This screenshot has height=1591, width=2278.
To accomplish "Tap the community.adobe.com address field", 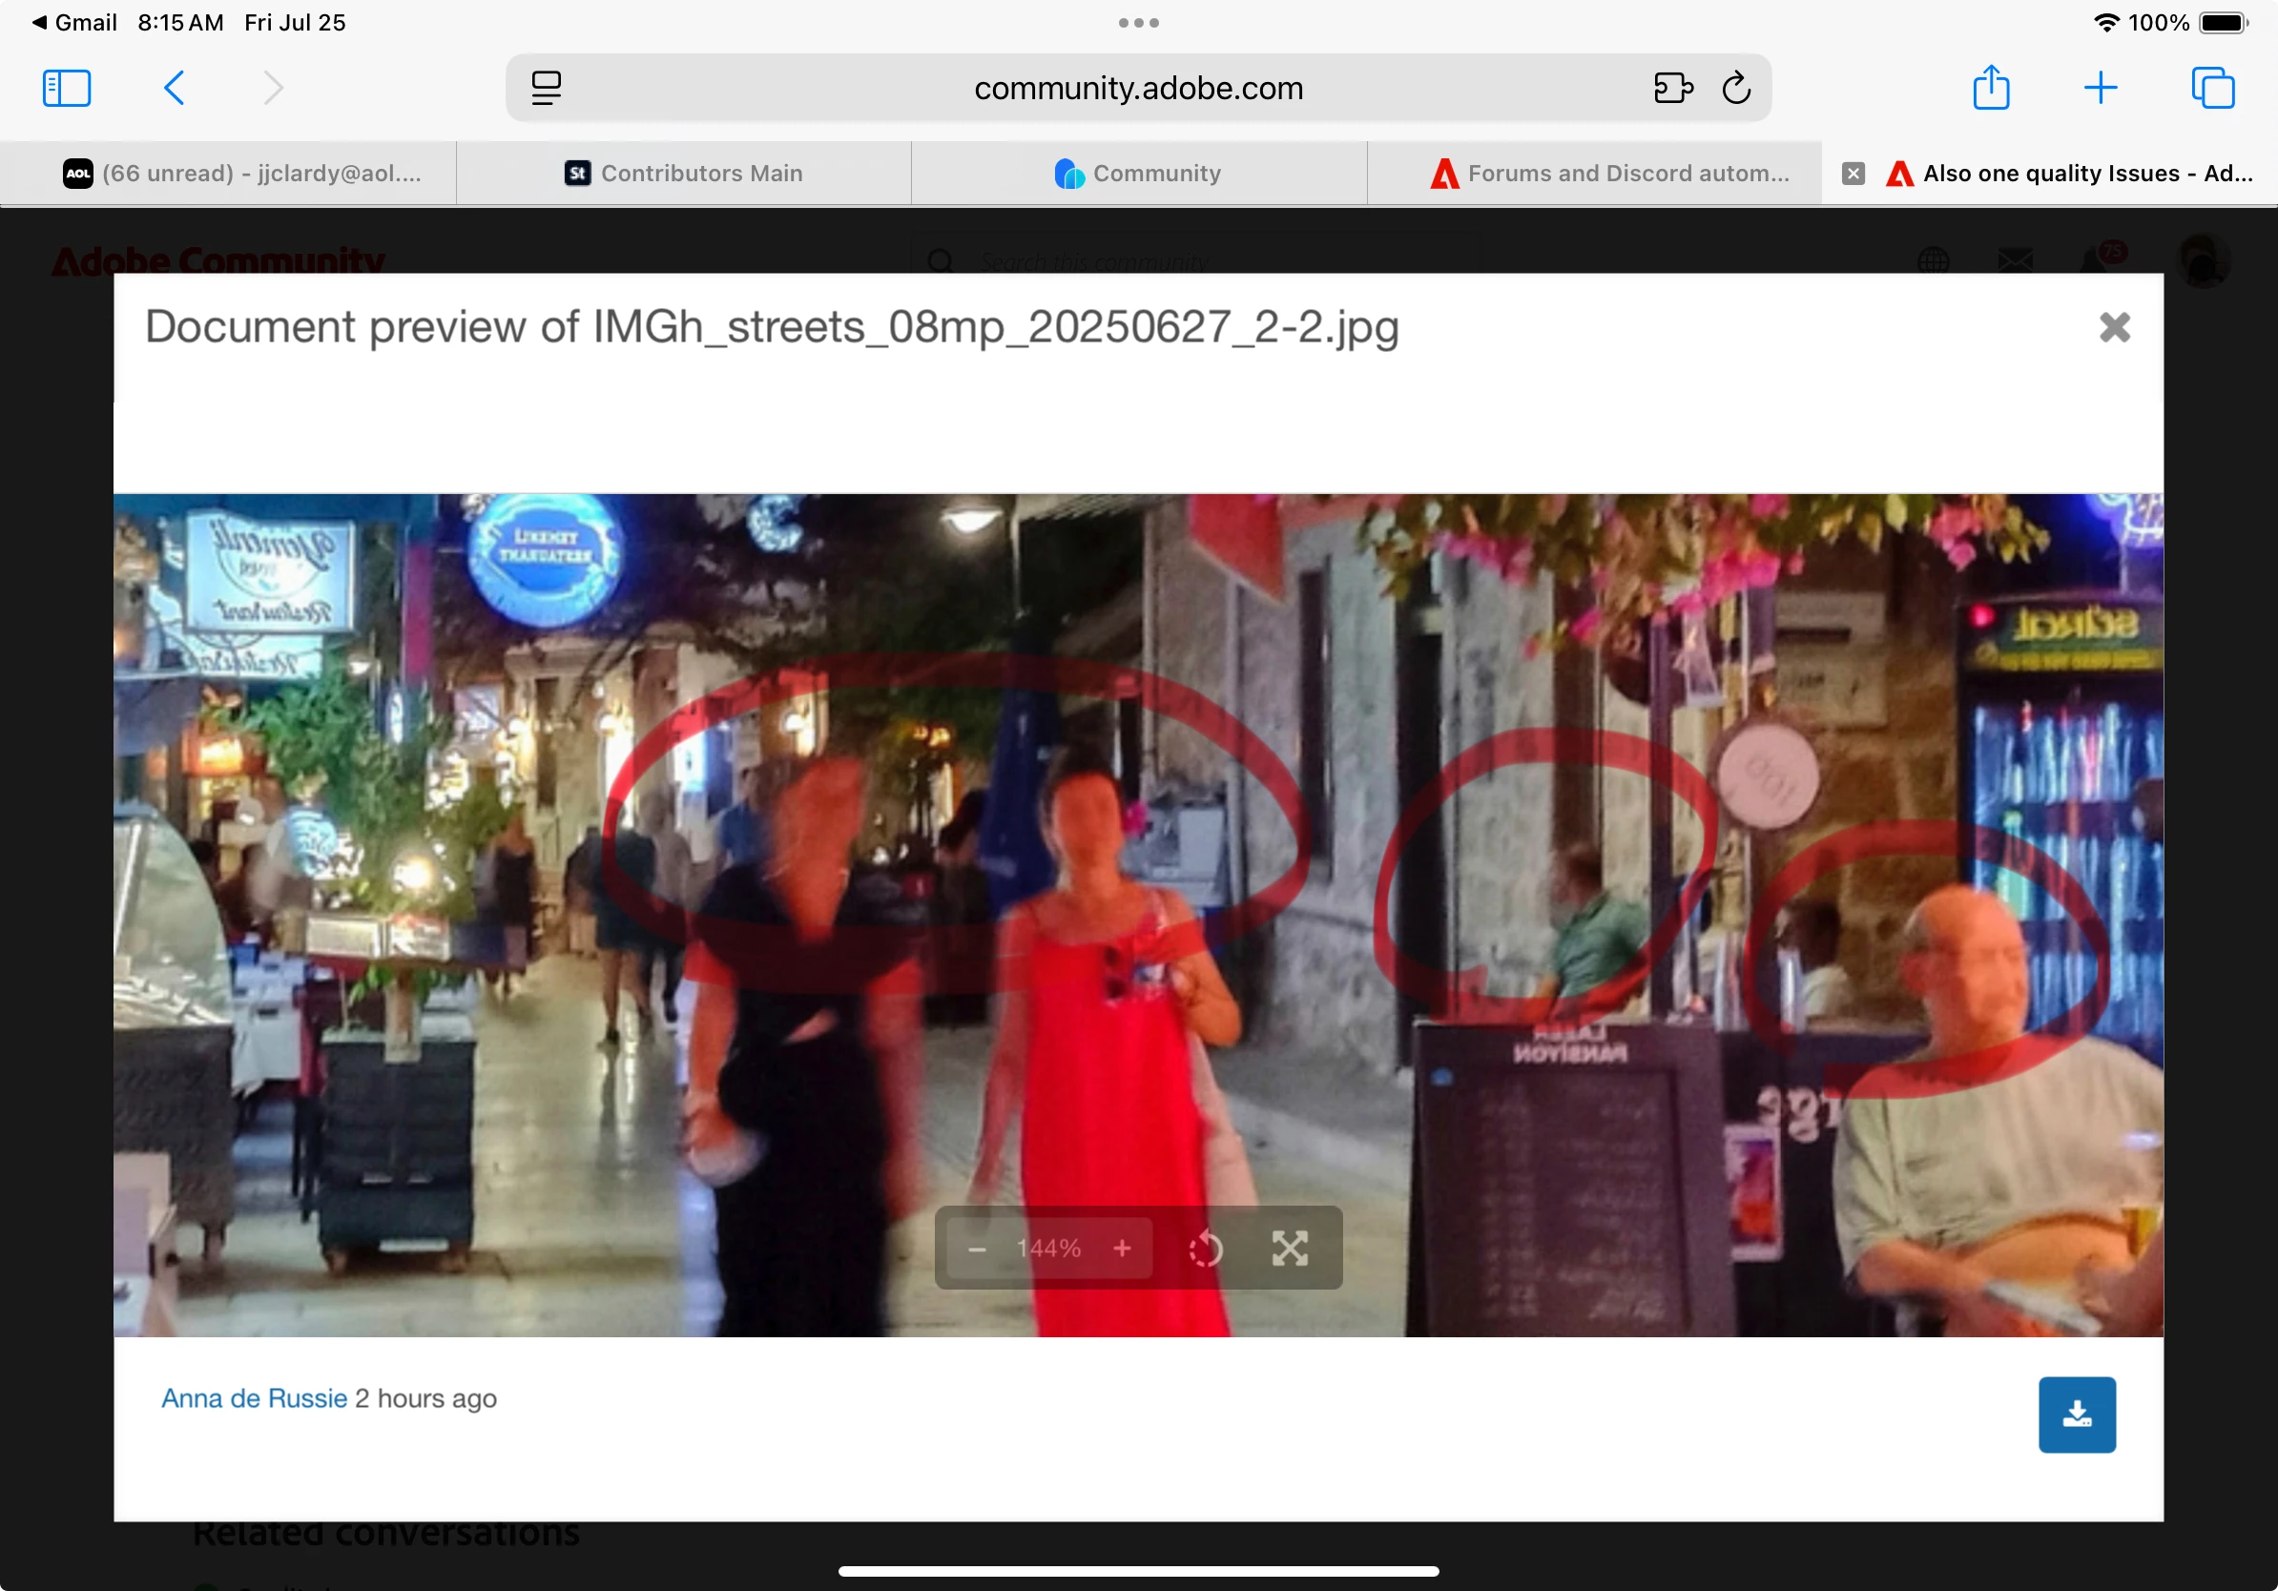I will click(x=1137, y=89).
